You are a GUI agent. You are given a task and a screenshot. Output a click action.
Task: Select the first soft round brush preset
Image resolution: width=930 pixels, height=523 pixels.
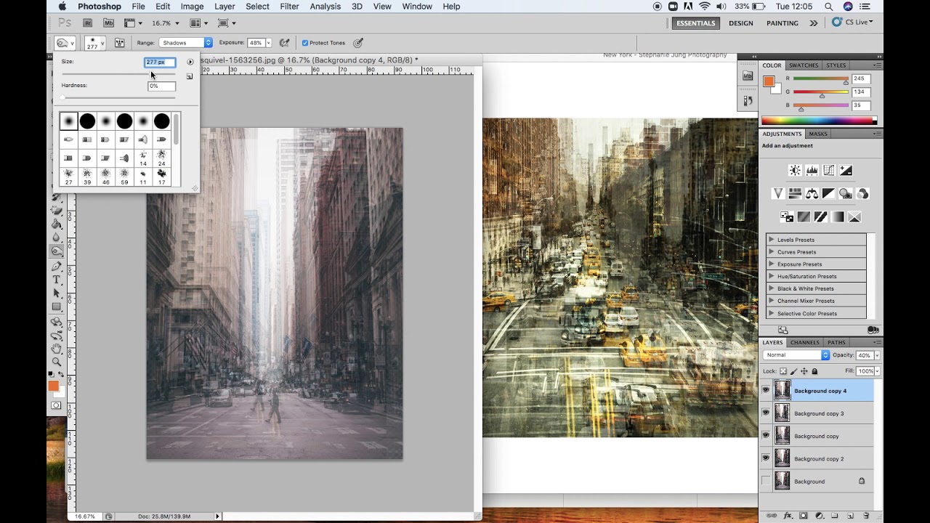click(69, 121)
